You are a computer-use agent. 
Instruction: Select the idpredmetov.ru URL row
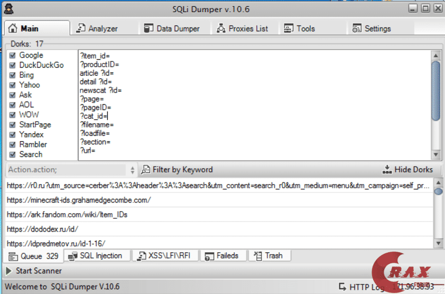click(219, 243)
